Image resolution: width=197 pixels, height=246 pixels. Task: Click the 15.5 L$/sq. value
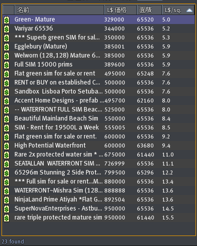tap(168, 217)
